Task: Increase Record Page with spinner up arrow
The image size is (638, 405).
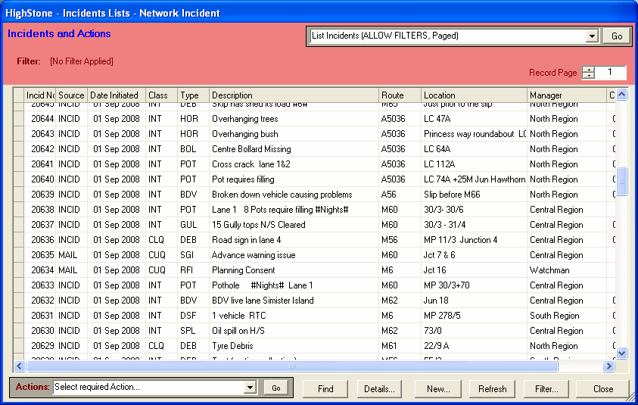Action: click(588, 69)
